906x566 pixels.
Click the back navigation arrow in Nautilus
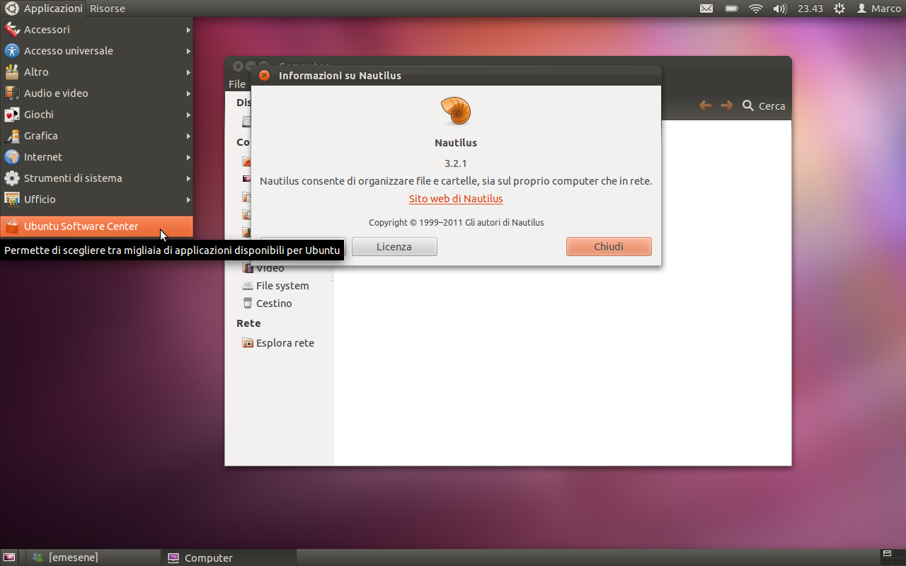click(x=705, y=105)
